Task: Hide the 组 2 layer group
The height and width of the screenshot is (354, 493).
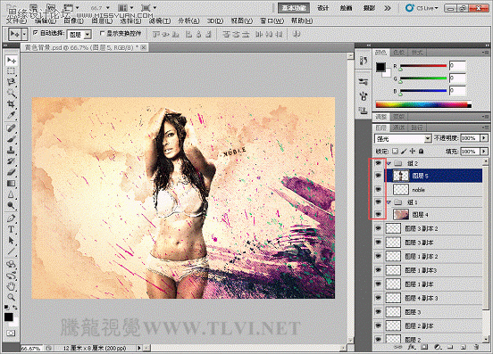Action: pyautogui.click(x=379, y=163)
